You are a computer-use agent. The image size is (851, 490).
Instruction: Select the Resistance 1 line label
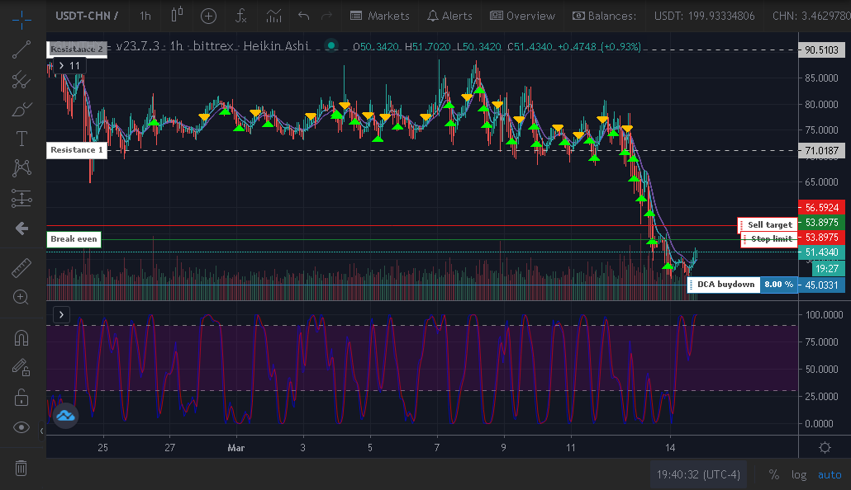pyautogui.click(x=77, y=149)
